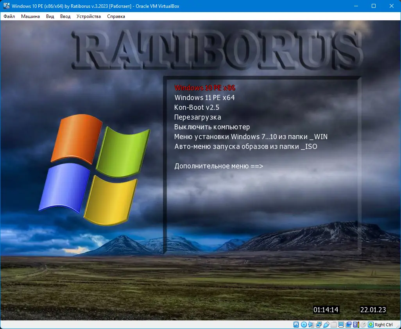Open Меню установки Windows 7...10 из папки _WIN

point(251,136)
